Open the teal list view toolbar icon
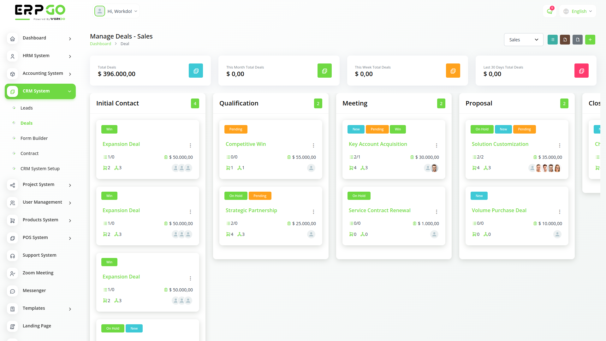The width and height of the screenshot is (606, 341). [552, 39]
